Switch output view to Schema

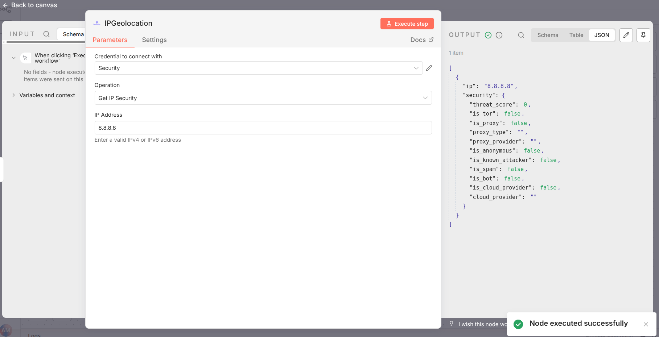548,35
